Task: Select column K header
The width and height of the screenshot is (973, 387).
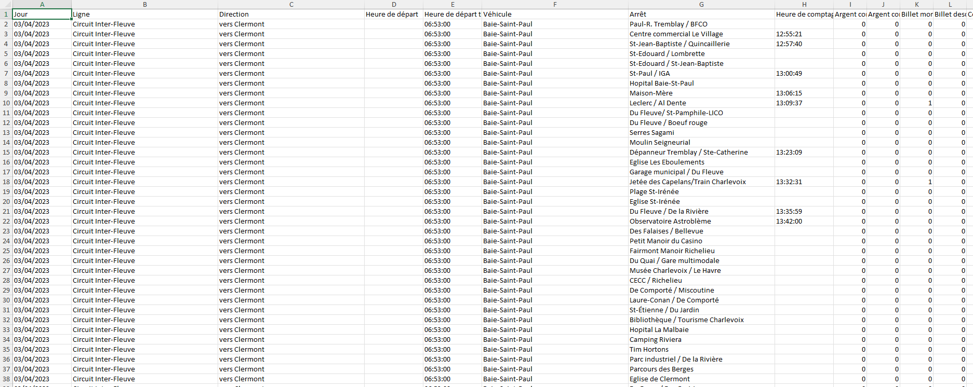Action: click(x=917, y=4)
